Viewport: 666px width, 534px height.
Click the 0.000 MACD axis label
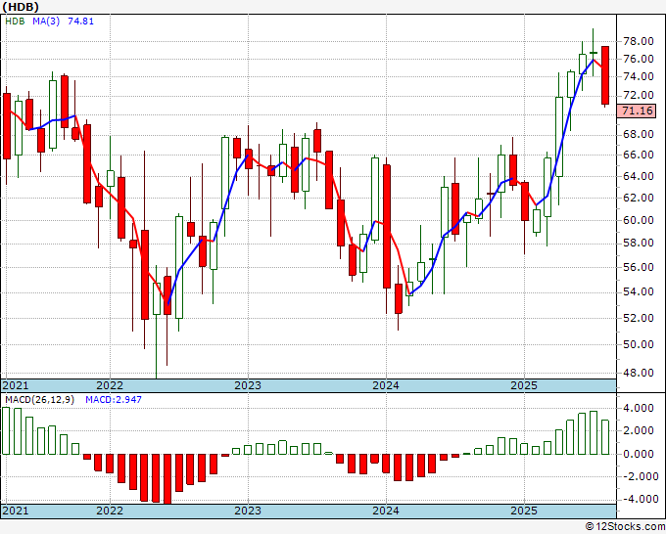pos(638,454)
